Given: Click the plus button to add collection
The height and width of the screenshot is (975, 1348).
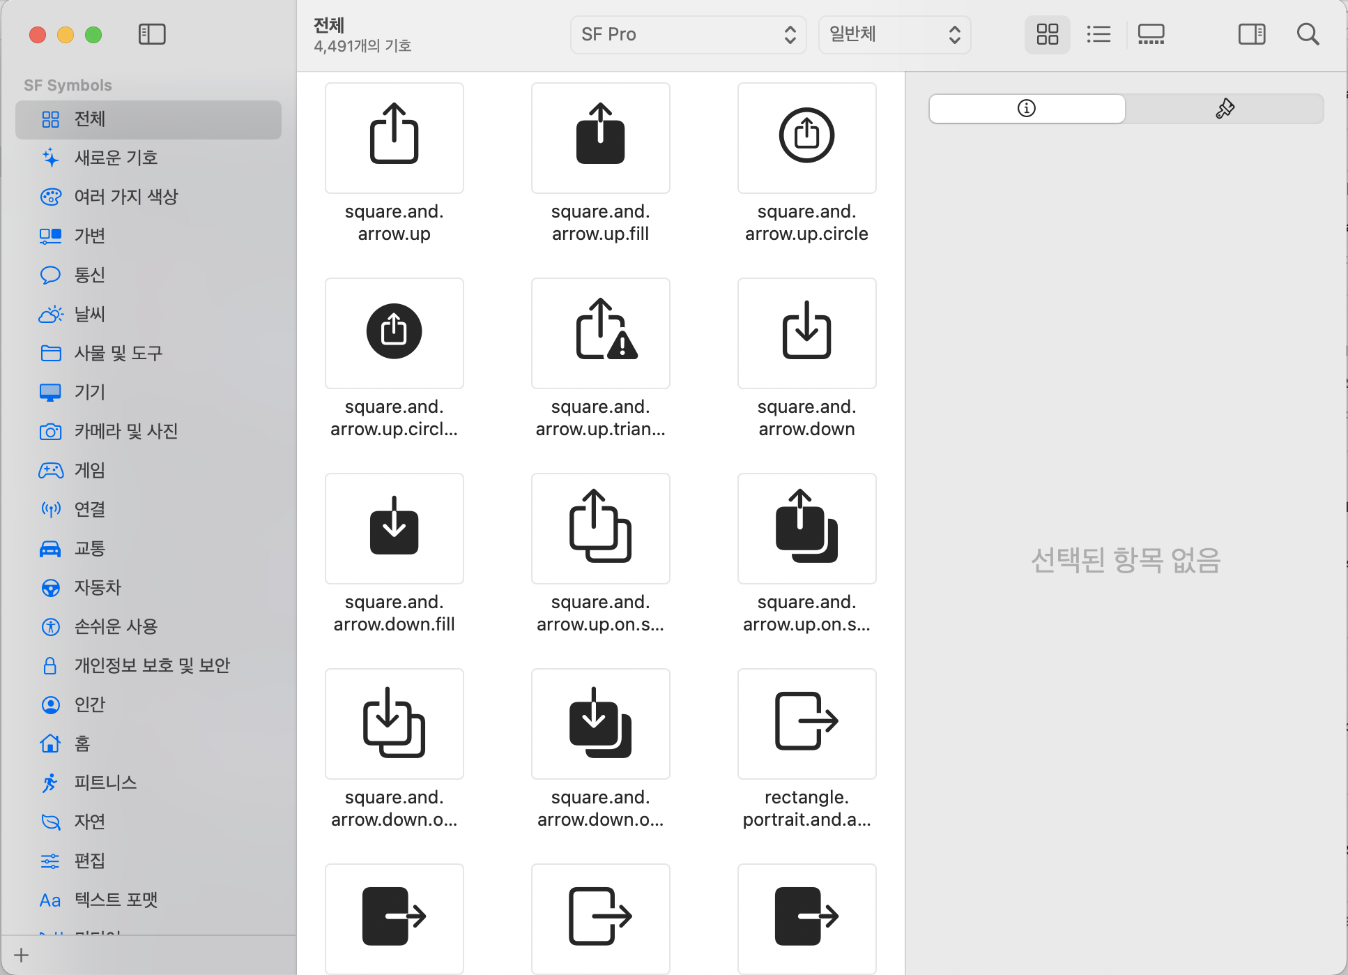Looking at the screenshot, I should click(22, 955).
